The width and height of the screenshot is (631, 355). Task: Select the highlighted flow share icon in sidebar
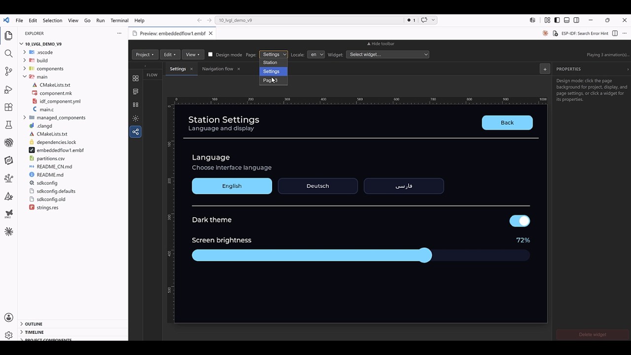[136, 132]
